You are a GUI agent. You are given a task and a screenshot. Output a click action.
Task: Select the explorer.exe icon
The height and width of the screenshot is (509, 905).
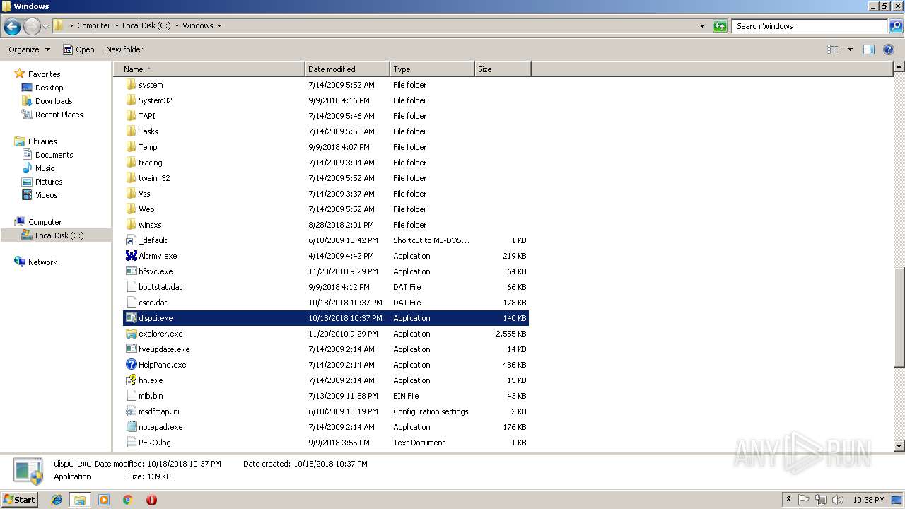131,334
